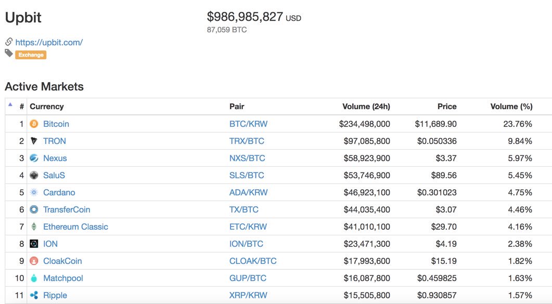Open the CLOAK/BTC pair link
This screenshot has width=552, height=304.
tap(253, 261)
